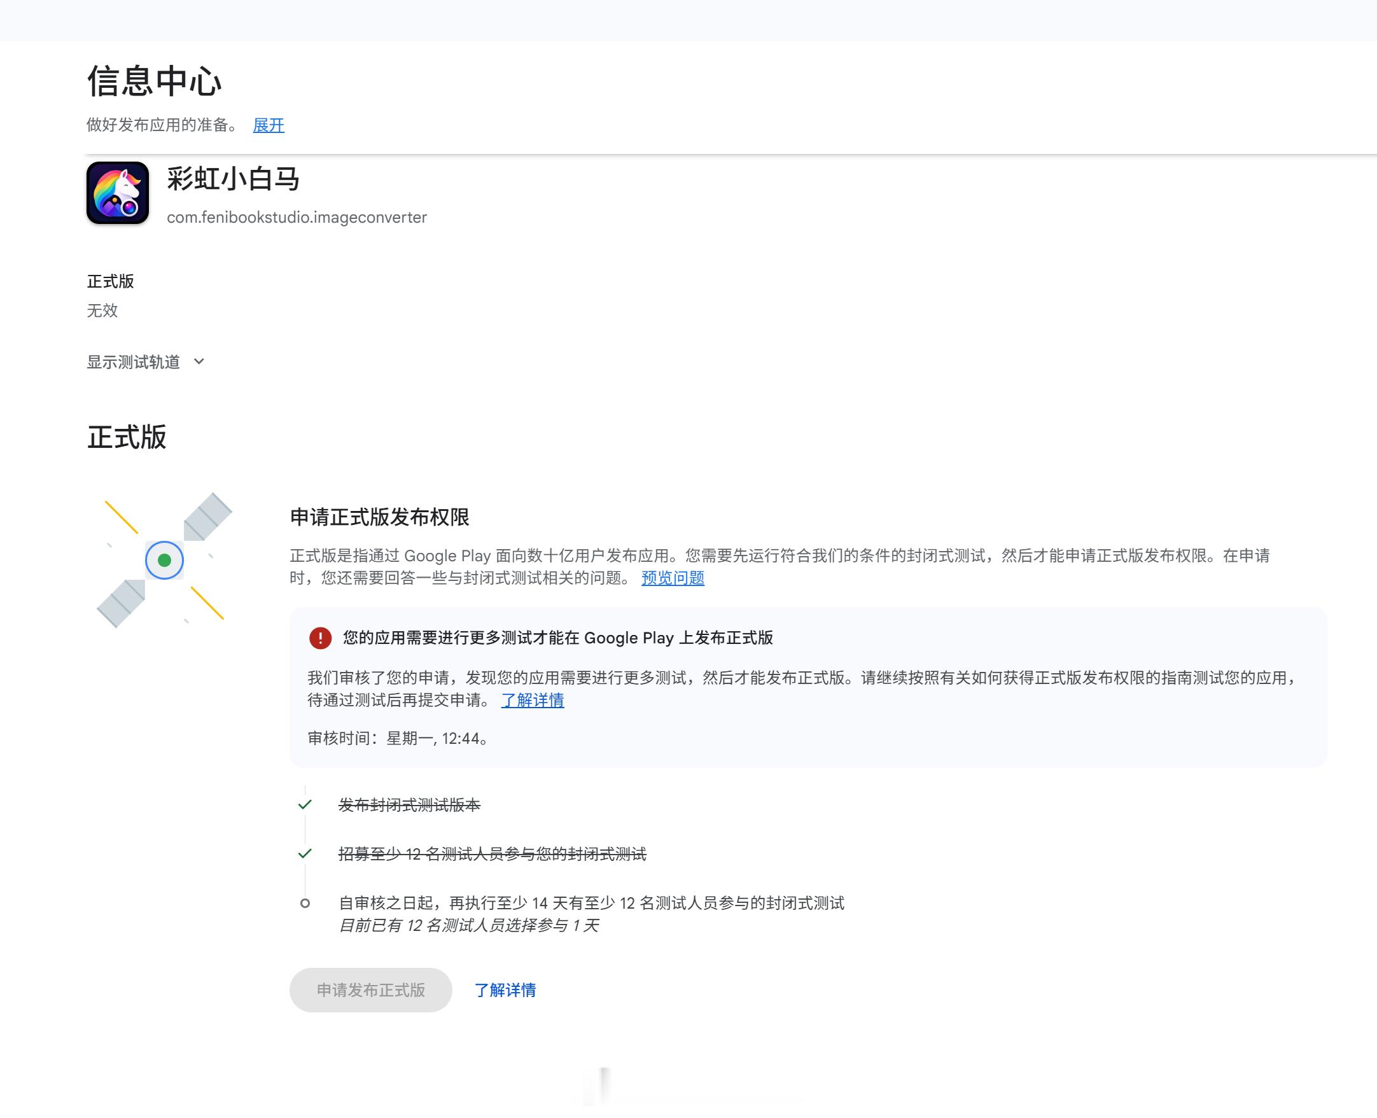Expand 显示测试轨道 chevron arrow
Image resolution: width=1377 pixels, height=1118 pixels.
(199, 361)
